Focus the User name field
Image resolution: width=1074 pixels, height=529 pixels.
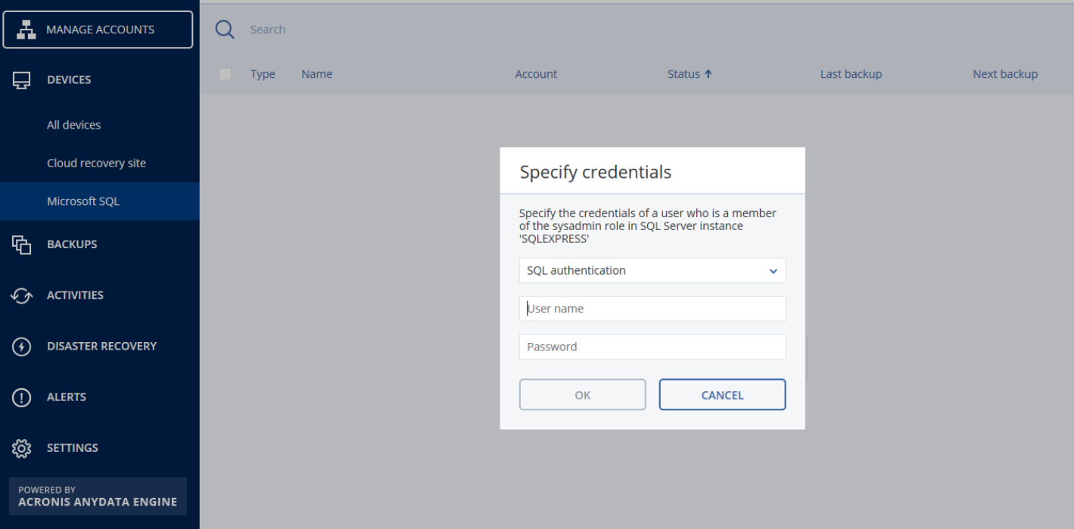pyautogui.click(x=652, y=309)
